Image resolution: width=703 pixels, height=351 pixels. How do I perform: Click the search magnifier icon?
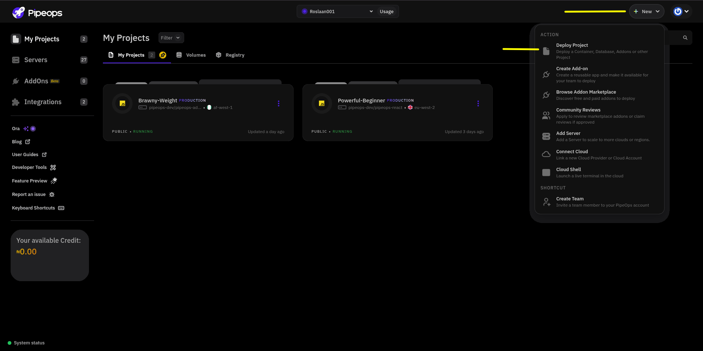pos(685,38)
